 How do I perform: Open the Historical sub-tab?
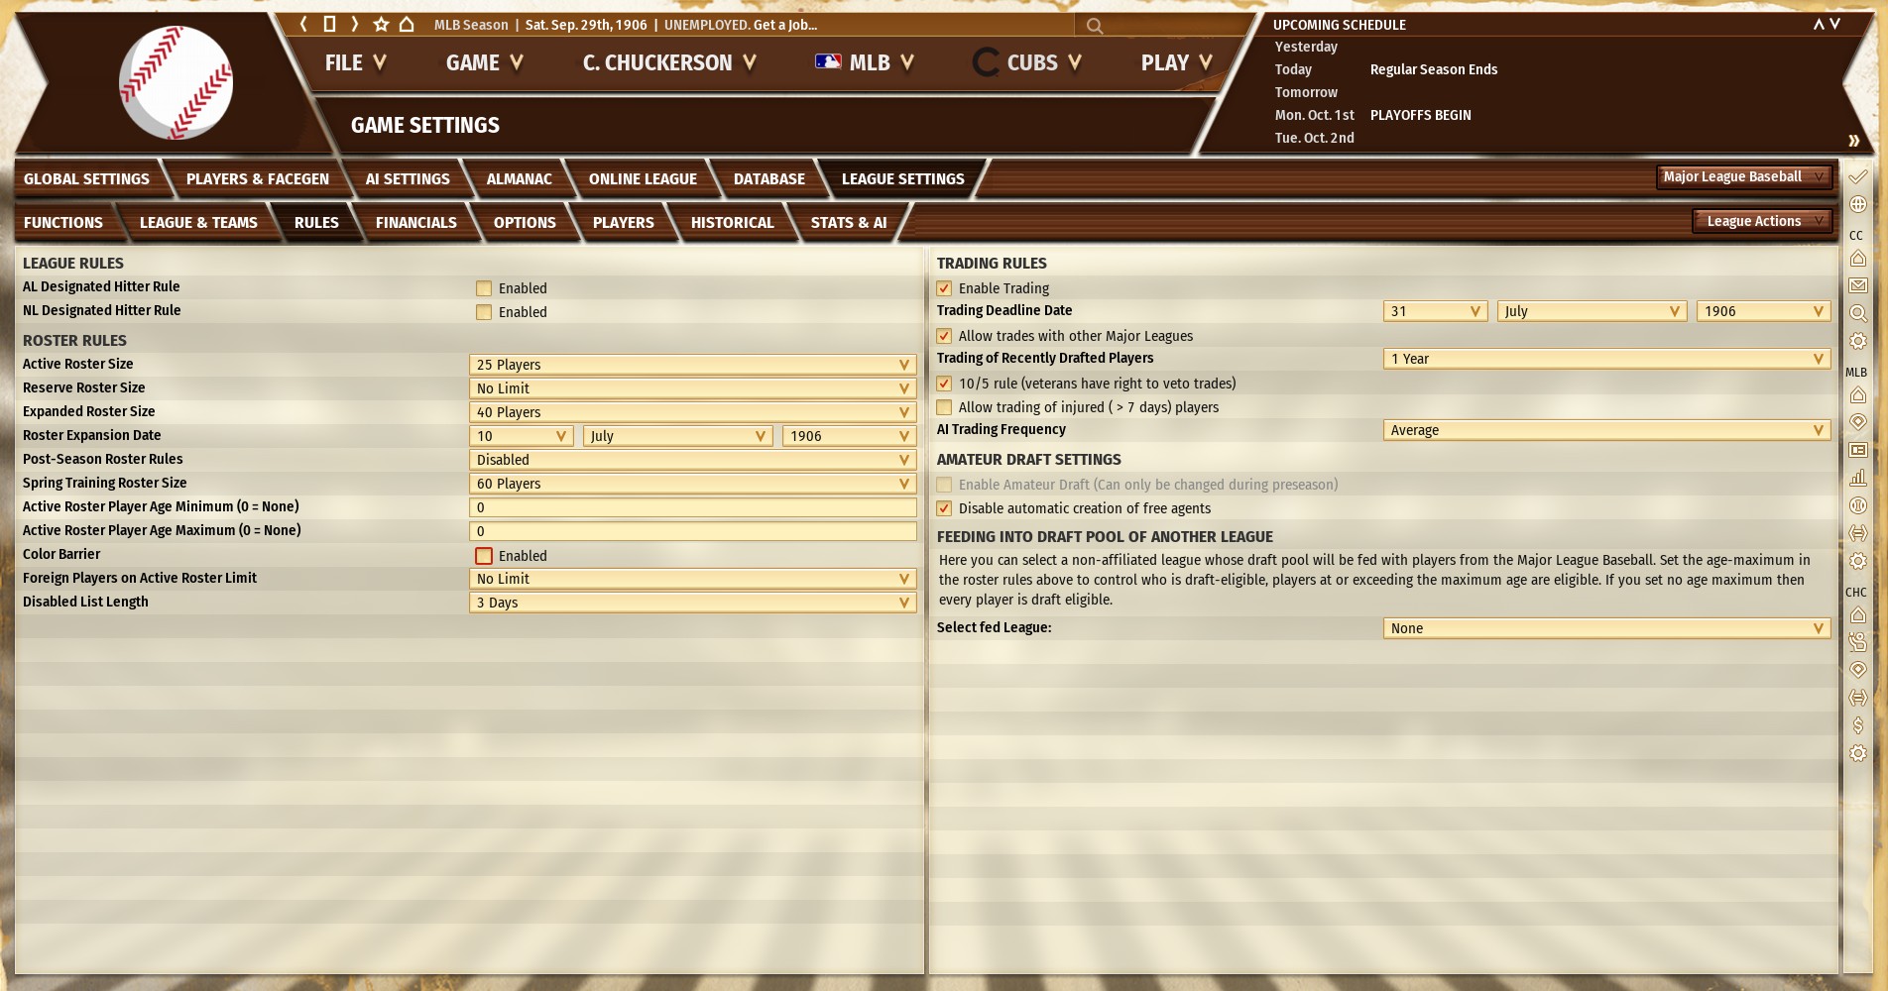(x=733, y=223)
